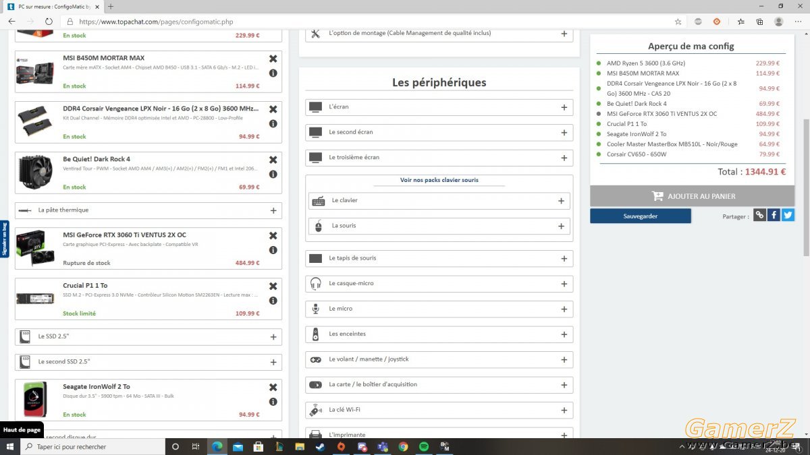Open the Collections icon
This screenshot has width=810, height=455.
759,22
